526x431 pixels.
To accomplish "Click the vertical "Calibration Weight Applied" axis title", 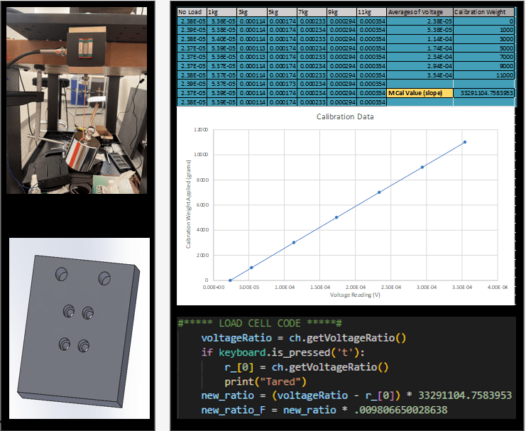I will [x=188, y=206].
